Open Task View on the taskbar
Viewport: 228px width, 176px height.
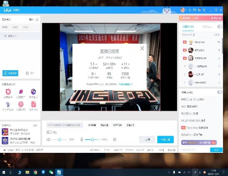pos(11,172)
